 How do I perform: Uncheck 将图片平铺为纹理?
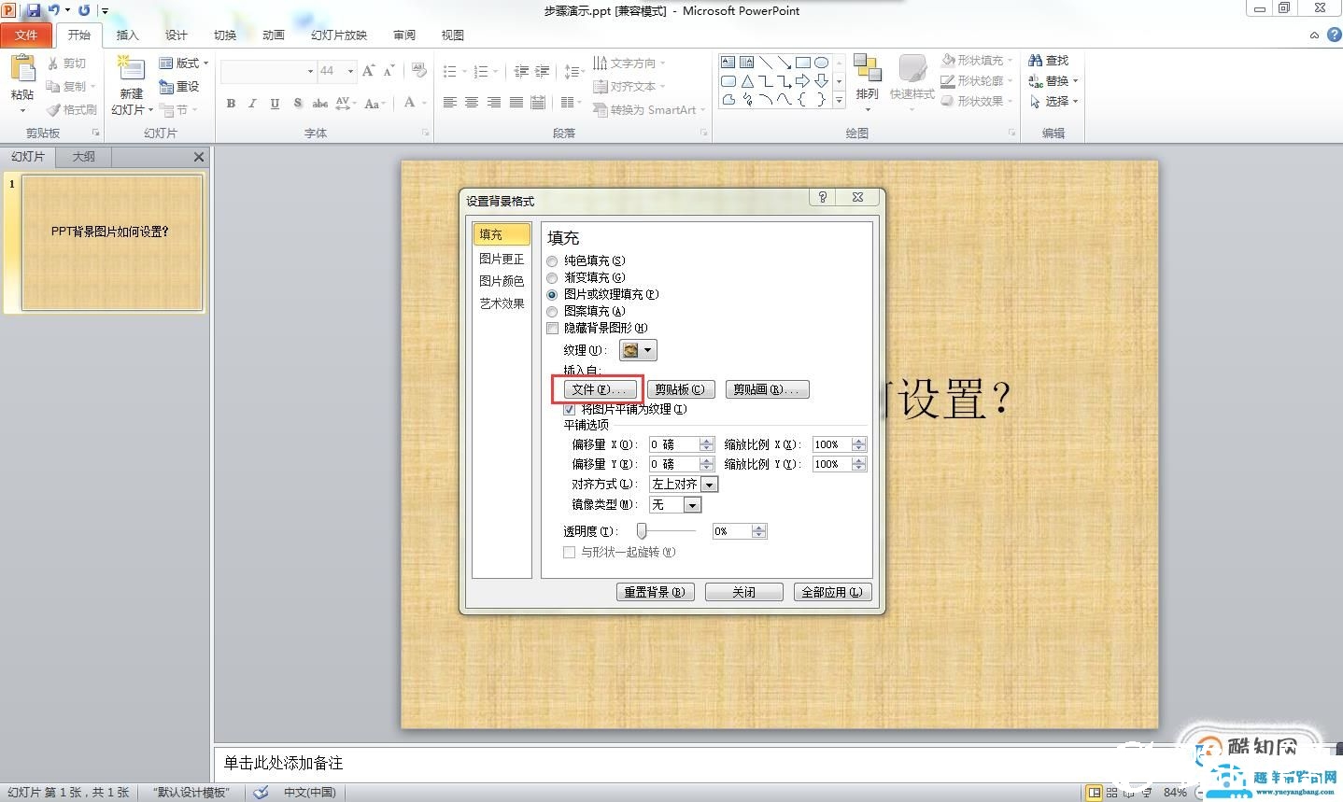570,409
